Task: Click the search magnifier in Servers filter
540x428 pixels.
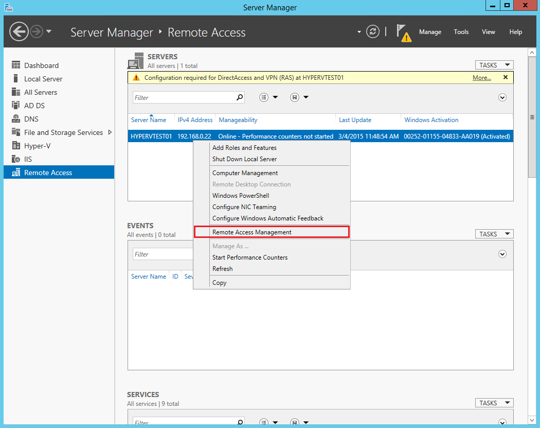Action: click(240, 98)
